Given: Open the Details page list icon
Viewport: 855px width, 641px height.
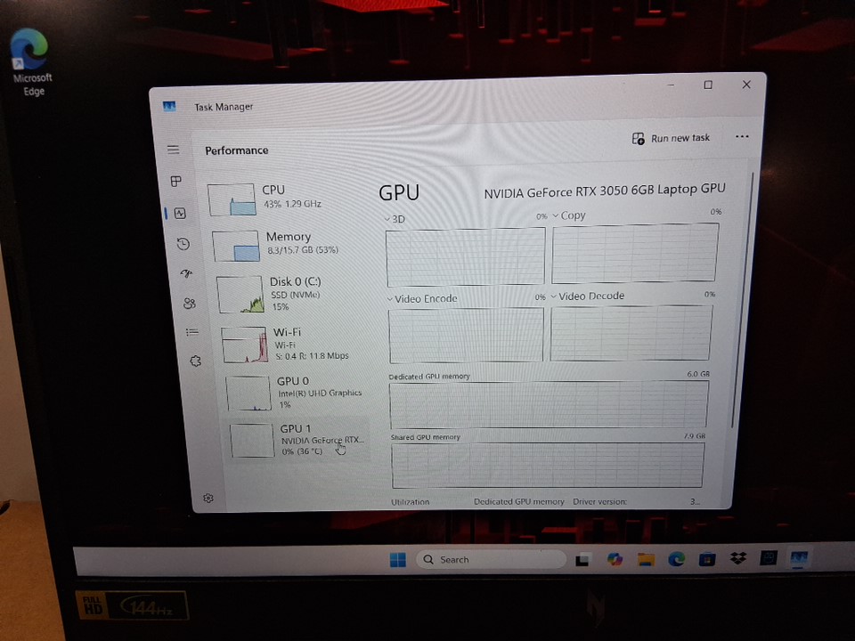Looking at the screenshot, I should point(192,332).
